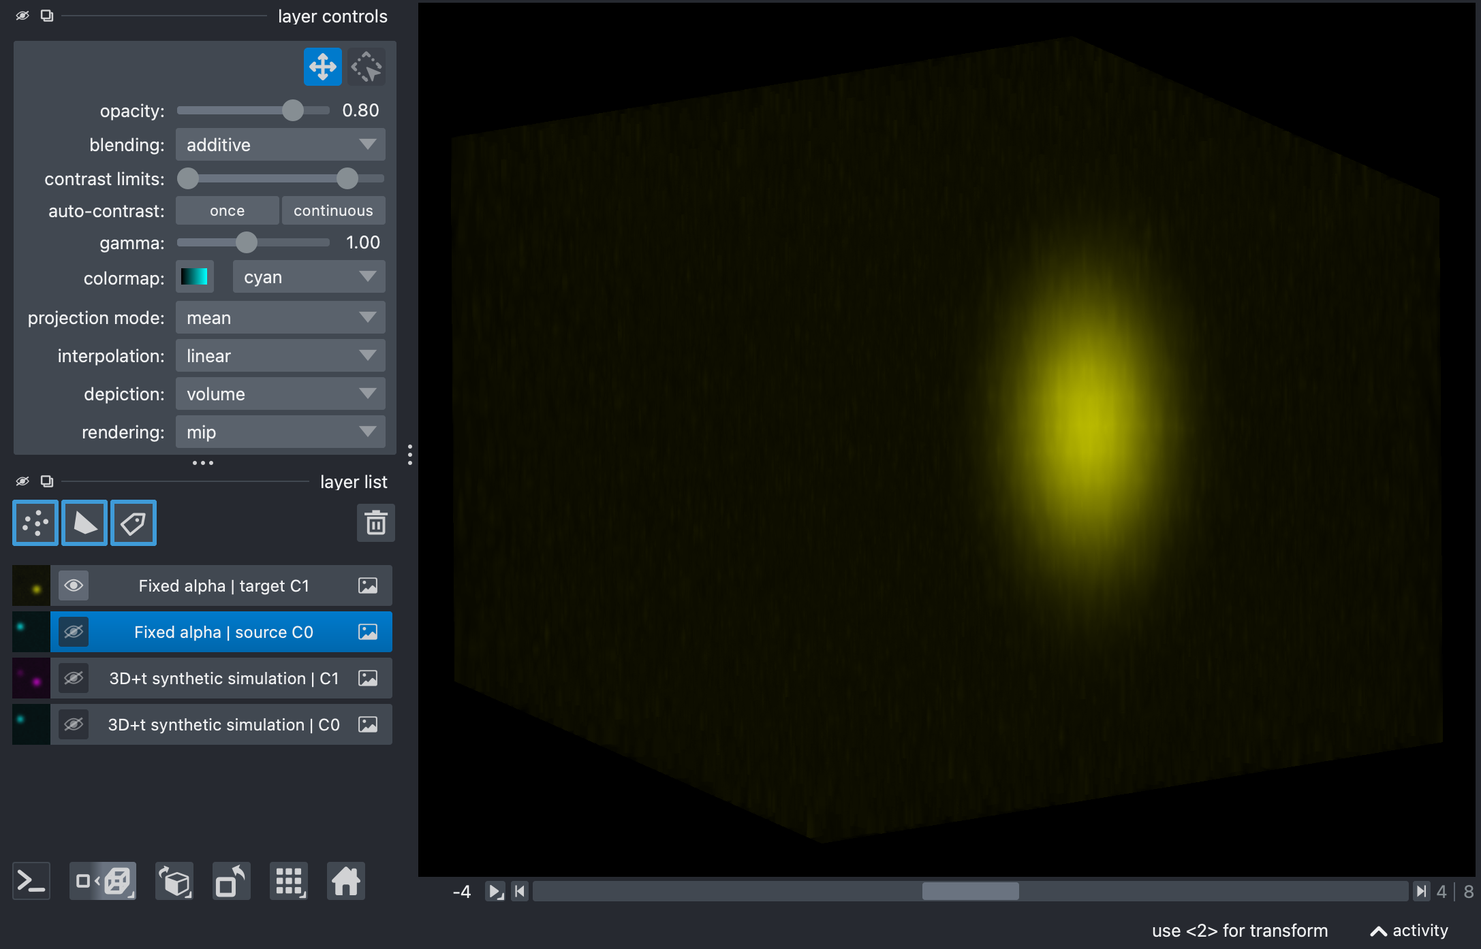Select the Fixed alpha target C1 layer
Viewport: 1481px width, 949px height.
tap(224, 585)
